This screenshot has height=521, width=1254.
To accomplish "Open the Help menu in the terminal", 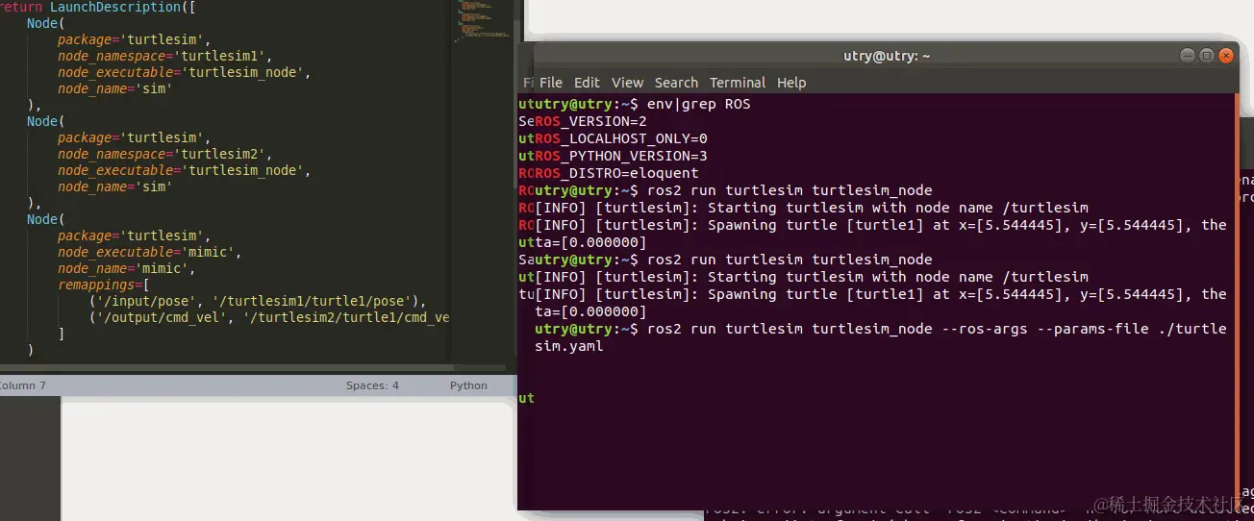I will (x=791, y=83).
